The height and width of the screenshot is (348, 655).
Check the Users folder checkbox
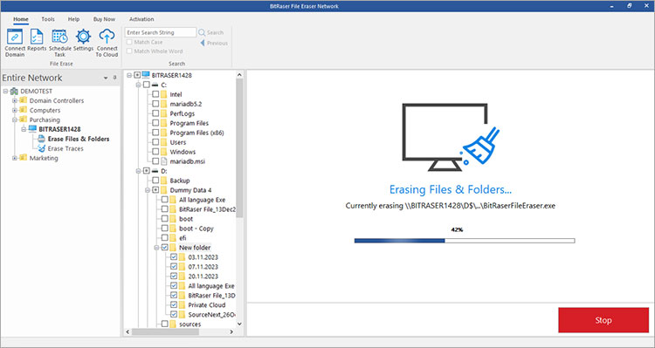click(155, 142)
